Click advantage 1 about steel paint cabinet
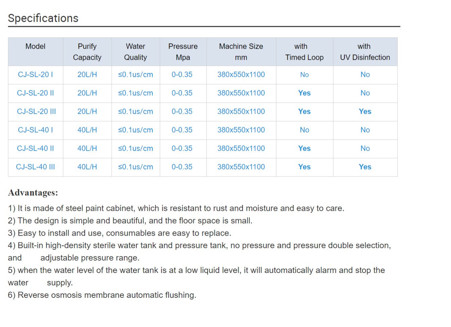The height and width of the screenshot is (327, 451). pos(176,208)
